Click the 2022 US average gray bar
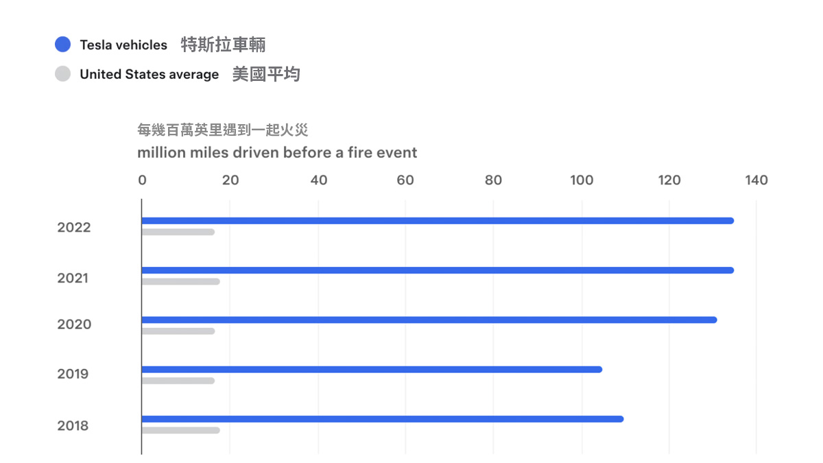Viewport: 823px width, 463px height. tap(178, 232)
